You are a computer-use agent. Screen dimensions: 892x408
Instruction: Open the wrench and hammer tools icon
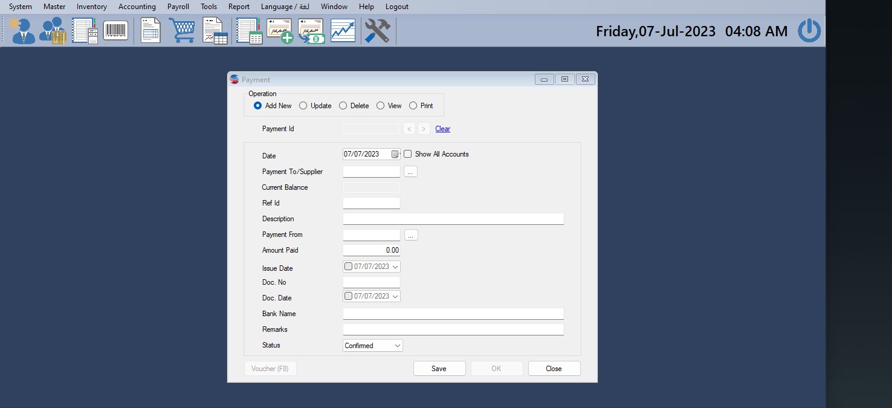click(x=377, y=31)
